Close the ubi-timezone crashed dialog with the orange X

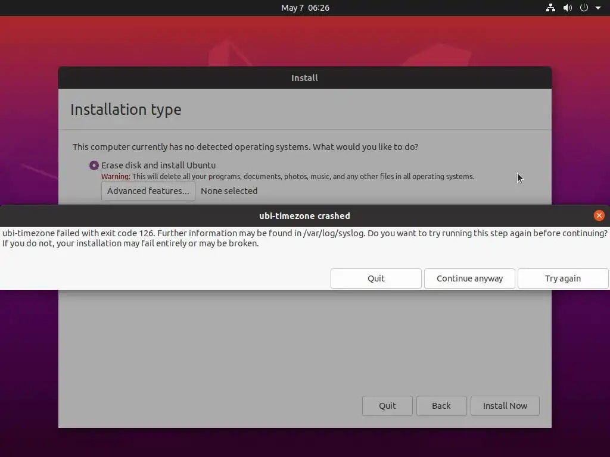pyautogui.click(x=599, y=215)
